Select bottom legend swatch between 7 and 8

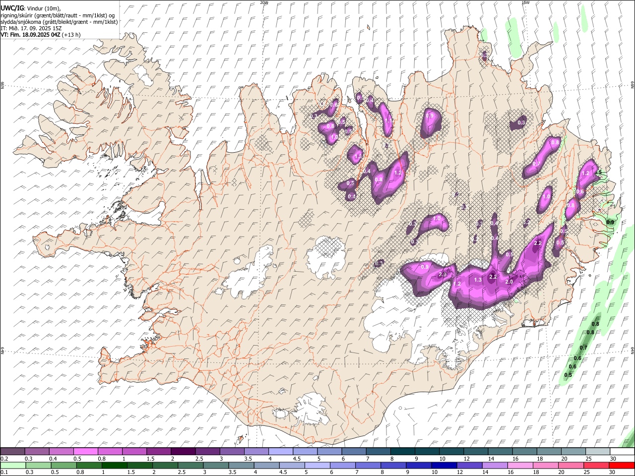[x=368, y=465]
